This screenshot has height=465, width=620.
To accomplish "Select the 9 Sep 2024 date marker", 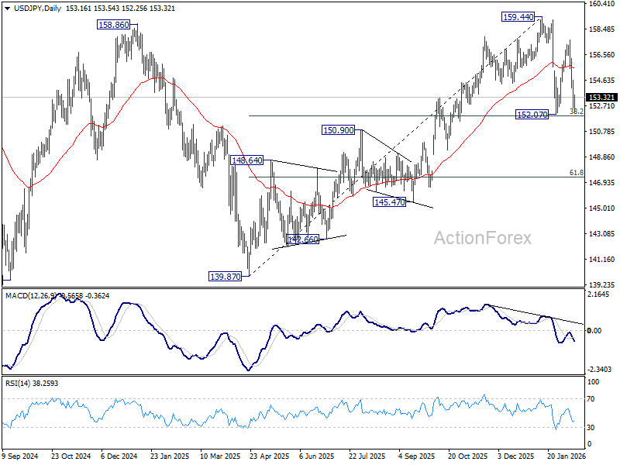I will pyautogui.click(x=20, y=456).
